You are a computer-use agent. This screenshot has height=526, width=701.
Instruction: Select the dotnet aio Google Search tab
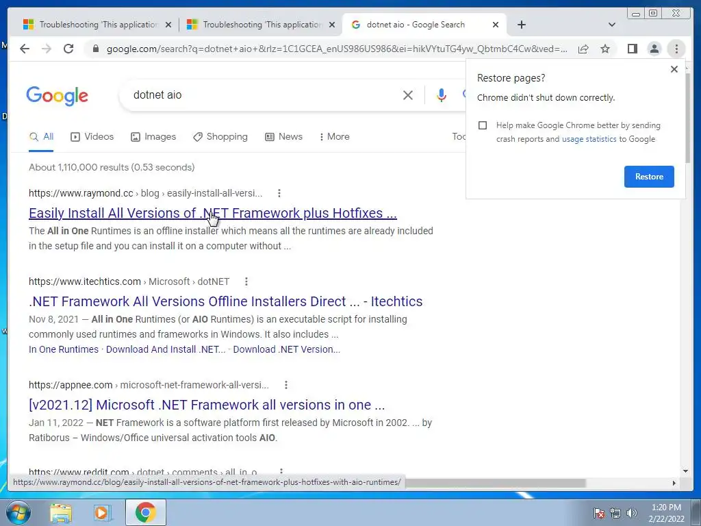[x=416, y=25]
